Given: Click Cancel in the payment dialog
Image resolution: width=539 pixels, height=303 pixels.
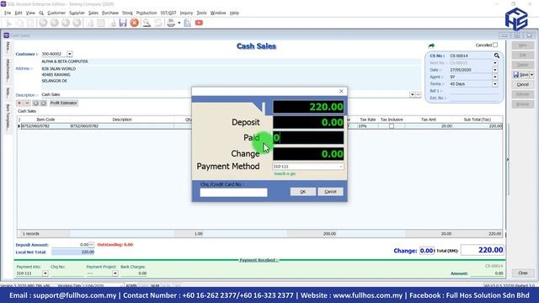Looking at the screenshot, I should pos(330,192).
